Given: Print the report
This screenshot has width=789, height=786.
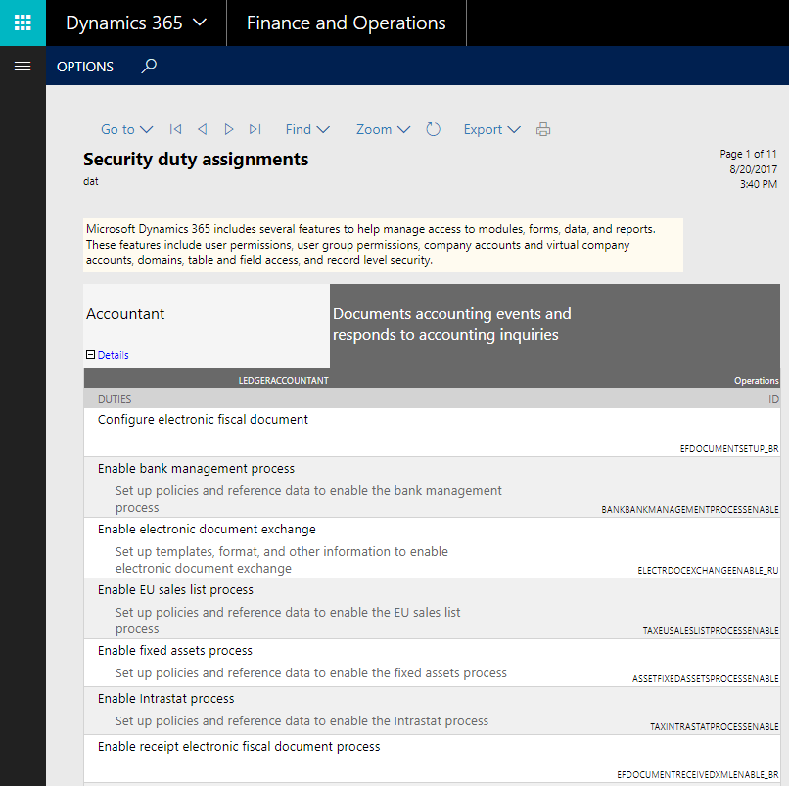Looking at the screenshot, I should pyautogui.click(x=543, y=129).
